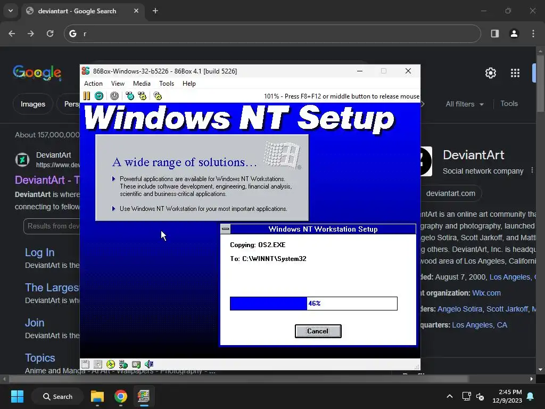Click the Chrome address bar
This screenshot has width=545, height=409.
272,34
